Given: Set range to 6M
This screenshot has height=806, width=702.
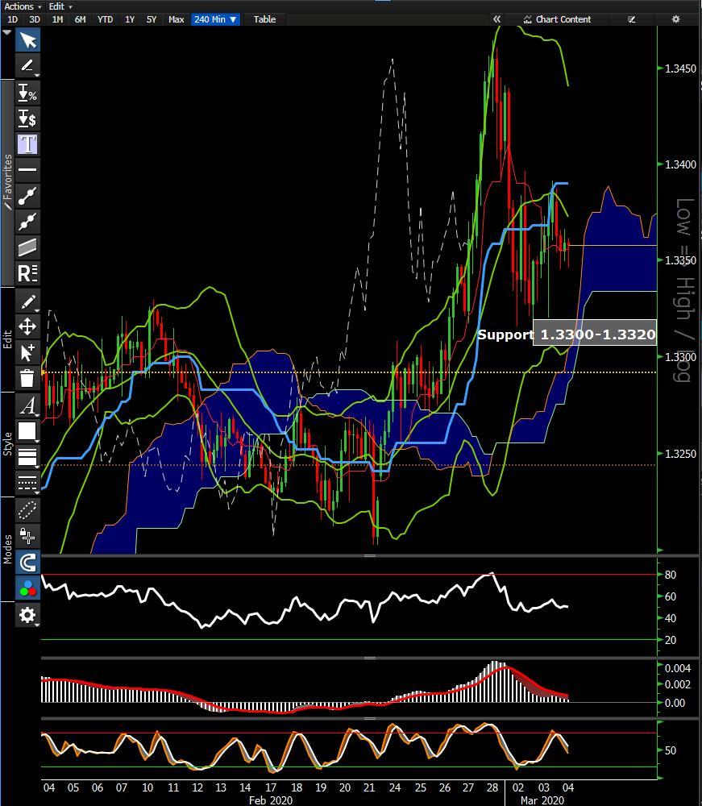Looking at the screenshot, I should (x=80, y=19).
